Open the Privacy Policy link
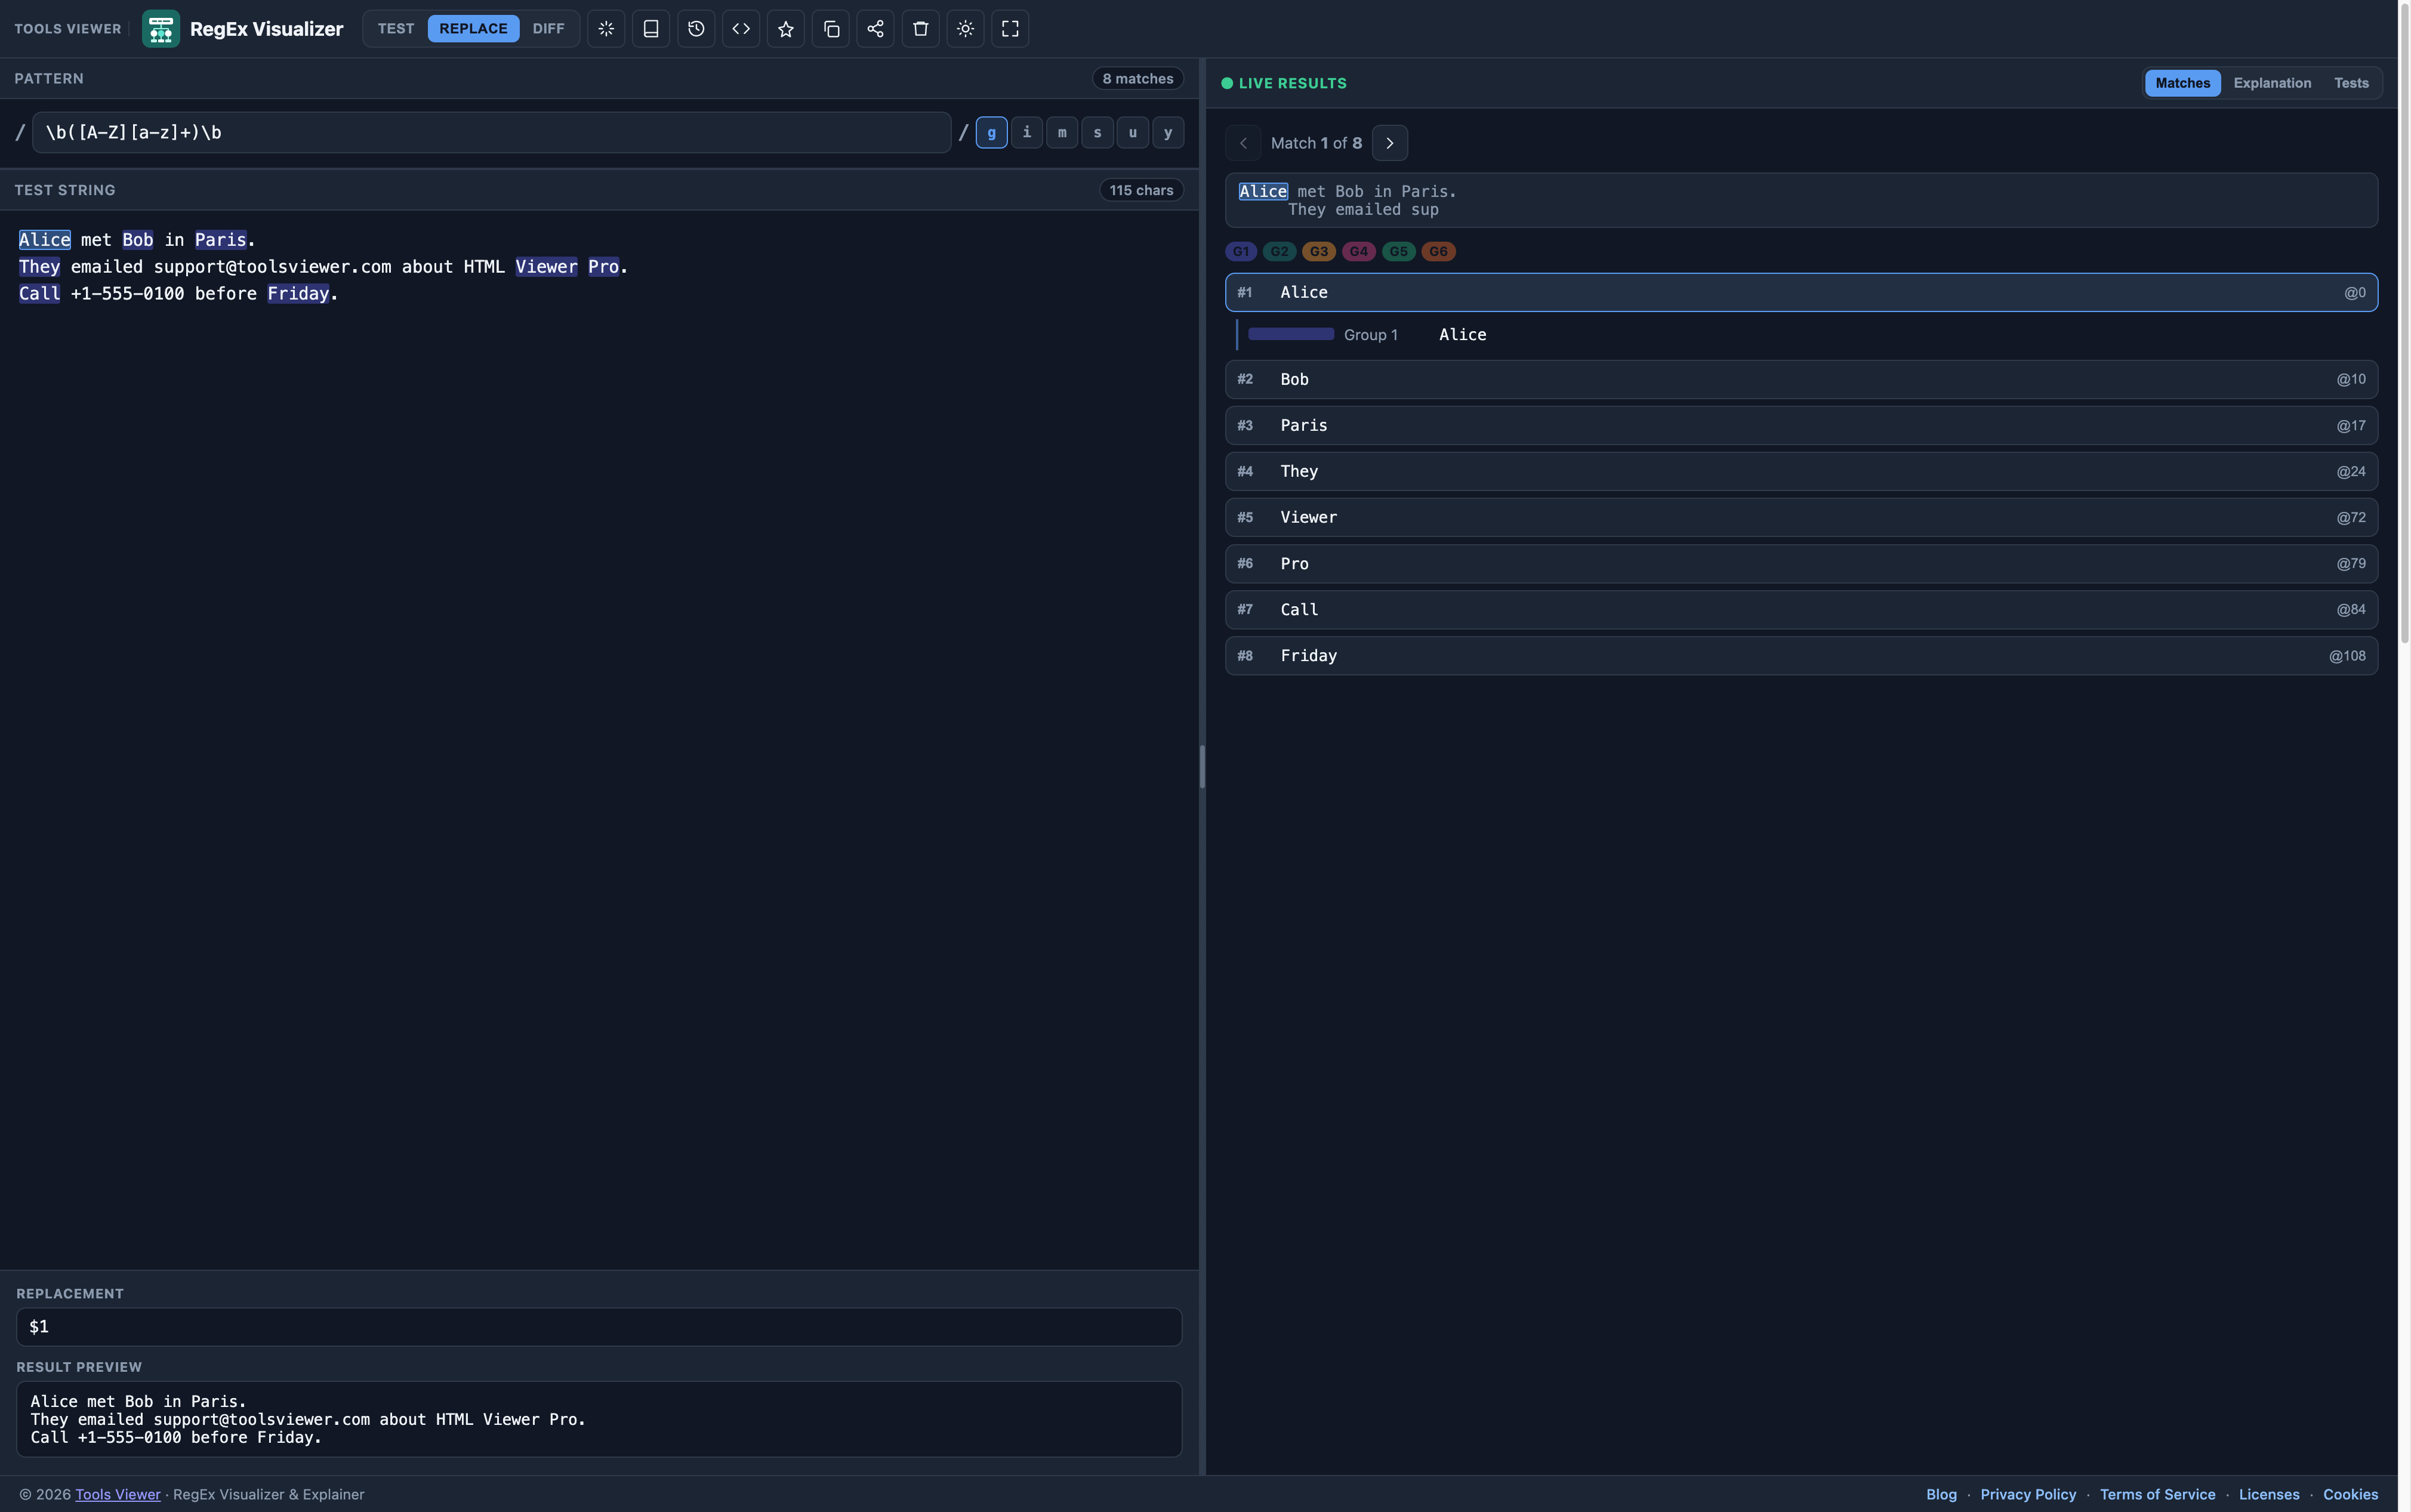Viewport: 2411px width, 1512px height. (x=2028, y=1495)
